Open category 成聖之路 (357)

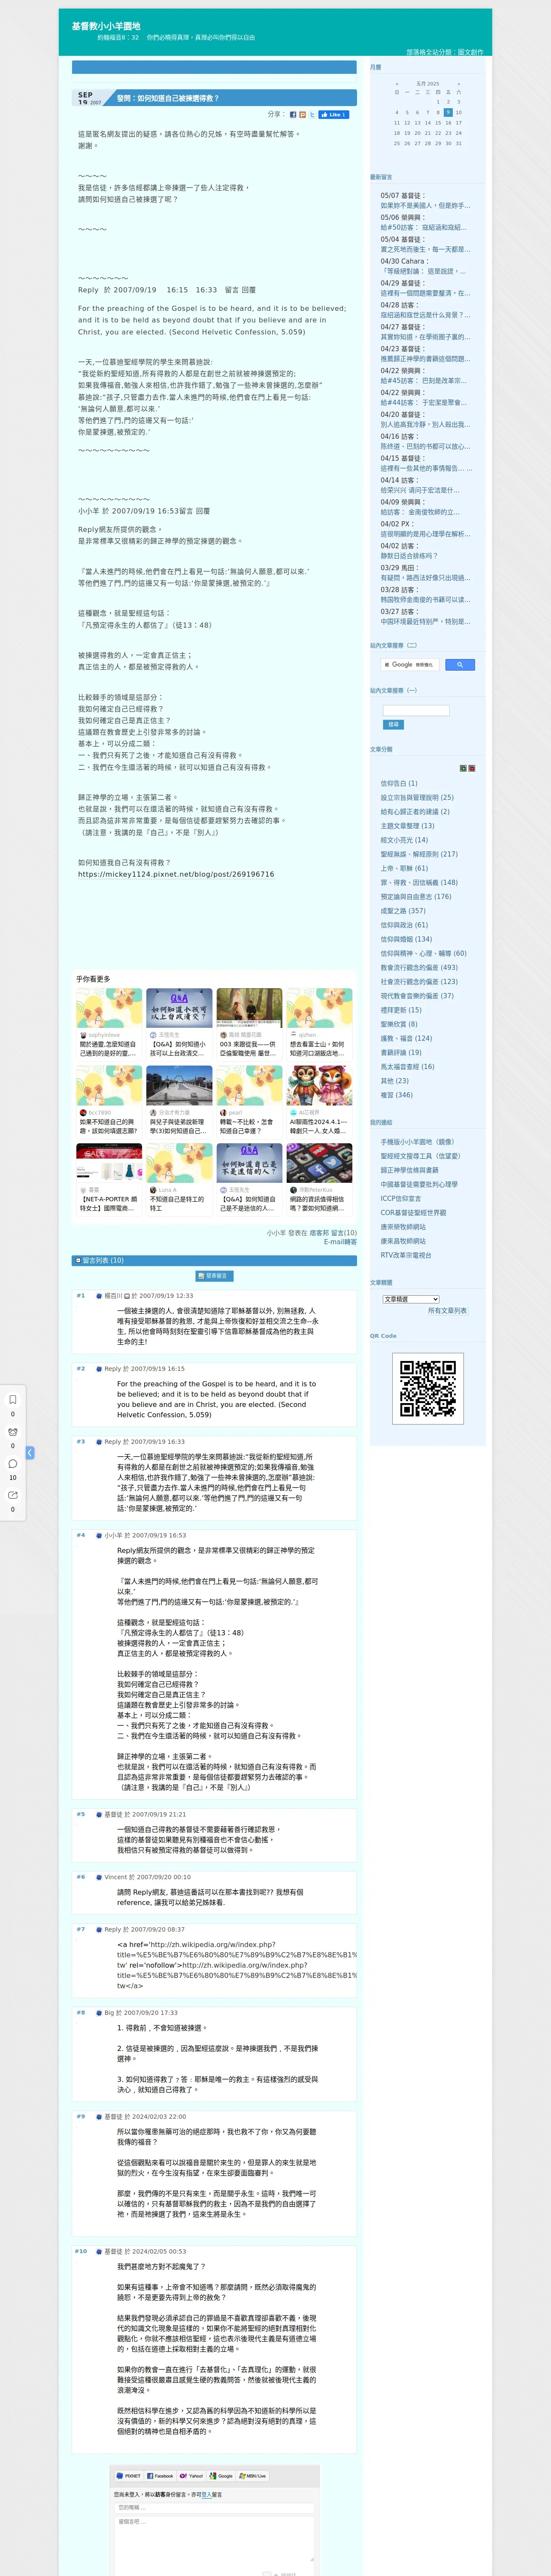click(x=403, y=910)
